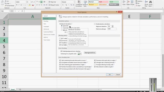Open Format as Table

[85, 4]
